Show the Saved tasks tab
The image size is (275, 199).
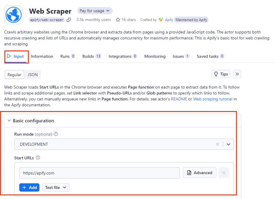(210, 56)
